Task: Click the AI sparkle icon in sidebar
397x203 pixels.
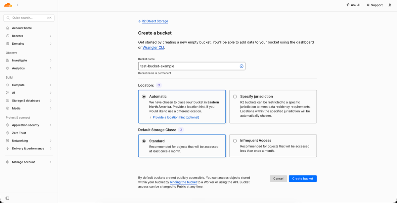Action: click(8, 93)
